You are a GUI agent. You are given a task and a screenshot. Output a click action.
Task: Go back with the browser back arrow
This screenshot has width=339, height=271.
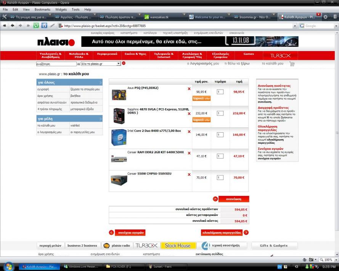click(13, 26)
